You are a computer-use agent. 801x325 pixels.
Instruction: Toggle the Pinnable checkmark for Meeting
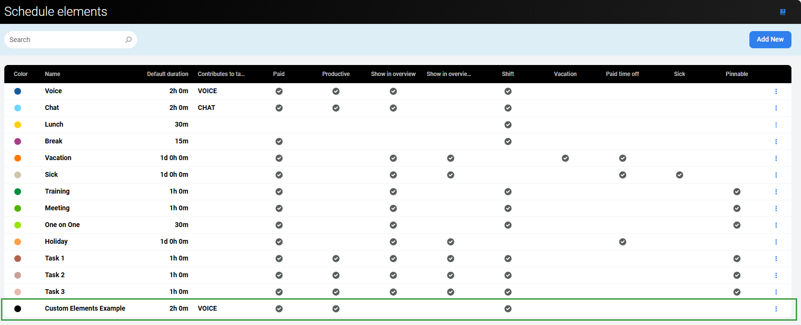coord(736,208)
